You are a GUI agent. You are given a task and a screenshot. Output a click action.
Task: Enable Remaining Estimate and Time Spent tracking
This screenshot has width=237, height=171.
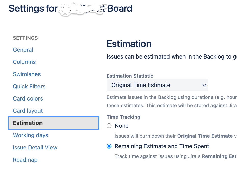[x=109, y=146]
